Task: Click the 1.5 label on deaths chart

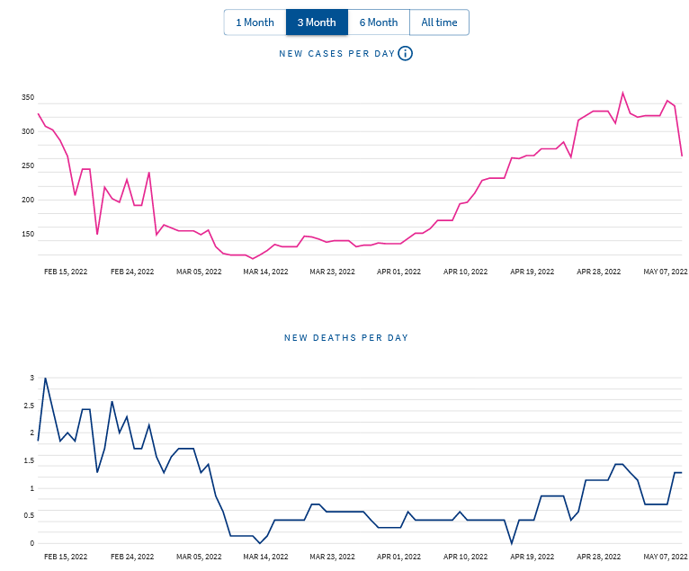Action: [x=29, y=460]
